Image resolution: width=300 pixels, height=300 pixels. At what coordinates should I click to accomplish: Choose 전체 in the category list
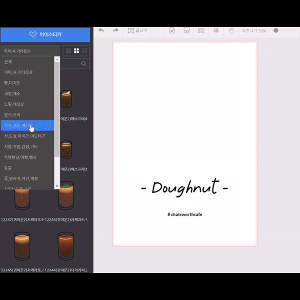(x=27, y=62)
